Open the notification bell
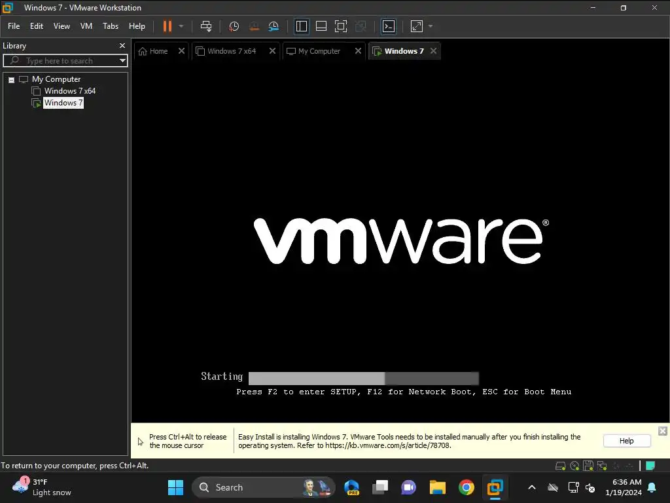Image resolution: width=670 pixels, height=503 pixels. point(652,487)
